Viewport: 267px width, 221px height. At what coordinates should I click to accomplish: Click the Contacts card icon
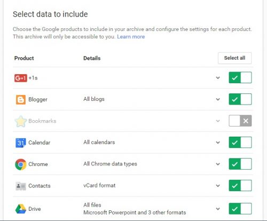tap(21, 186)
